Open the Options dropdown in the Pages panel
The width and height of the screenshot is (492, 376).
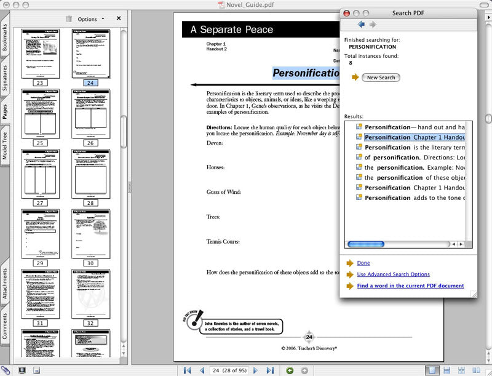(90, 19)
